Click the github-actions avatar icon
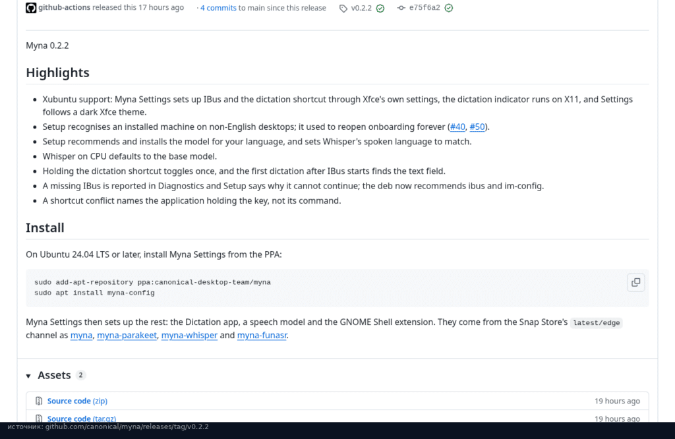 [31, 8]
